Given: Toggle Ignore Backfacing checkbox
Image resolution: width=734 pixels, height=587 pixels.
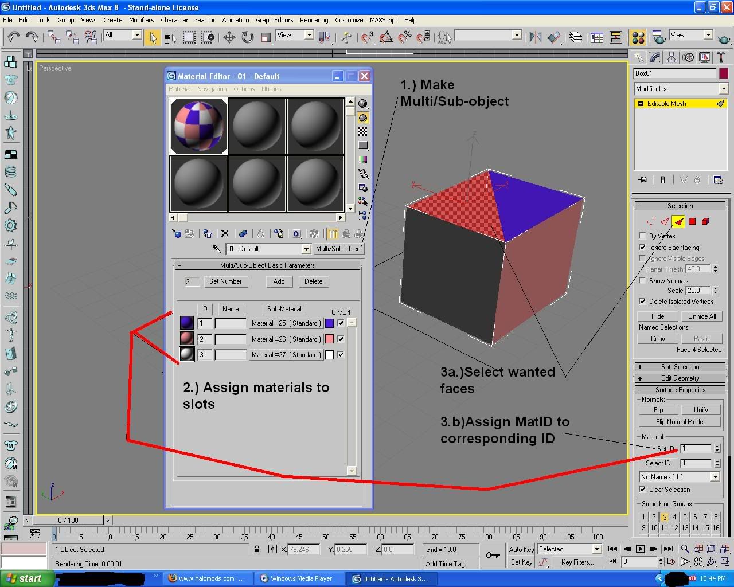Looking at the screenshot, I should [x=642, y=248].
